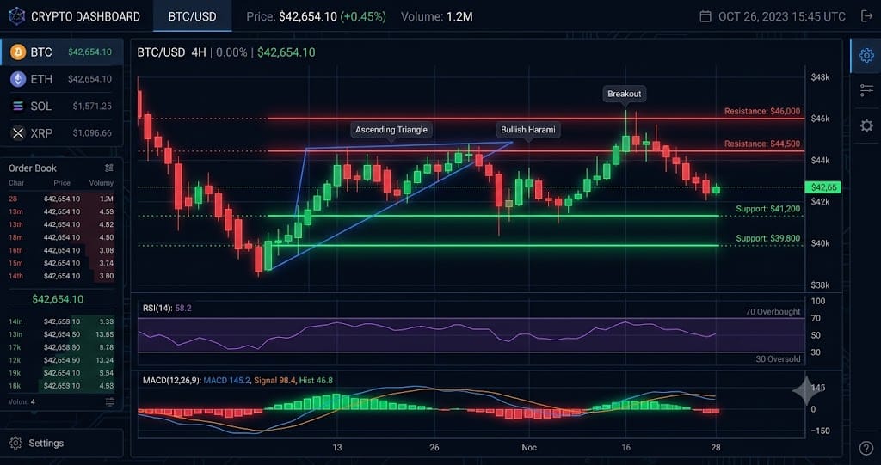This screenshot has height=465, width=881.
Task: Click the BTC/USD symbol in chart header
Action: coord(161,52)
